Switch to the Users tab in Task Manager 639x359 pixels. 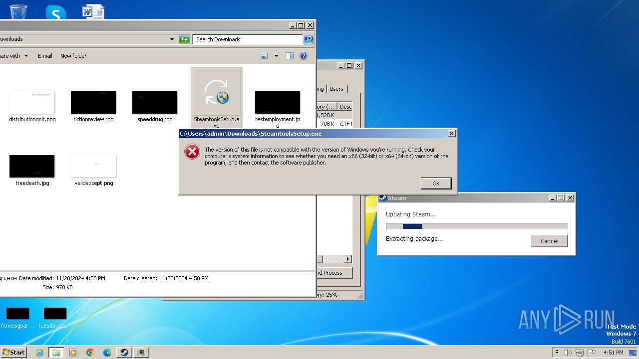(x=336, y=89)
